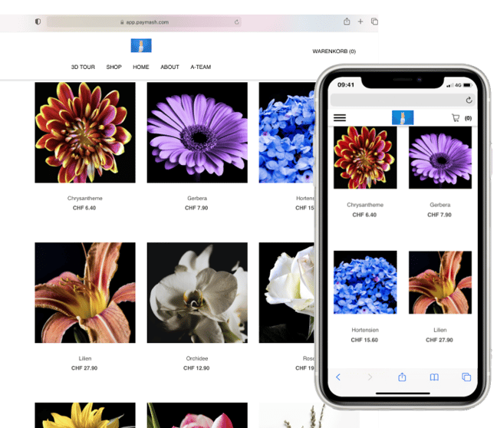Tap the shopping cart icon on the phone
The height and width of the screenshot is (428, 497).
click(456, 118)
